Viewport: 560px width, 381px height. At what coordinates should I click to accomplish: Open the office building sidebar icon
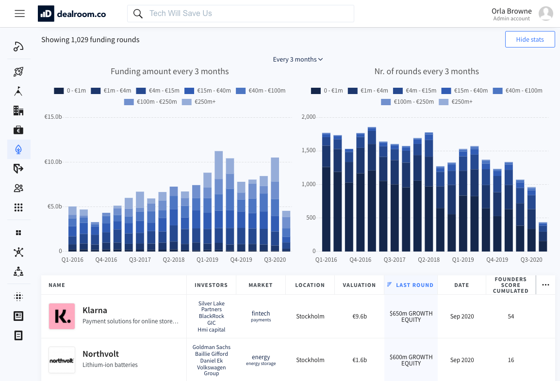[x=18, y=111]
